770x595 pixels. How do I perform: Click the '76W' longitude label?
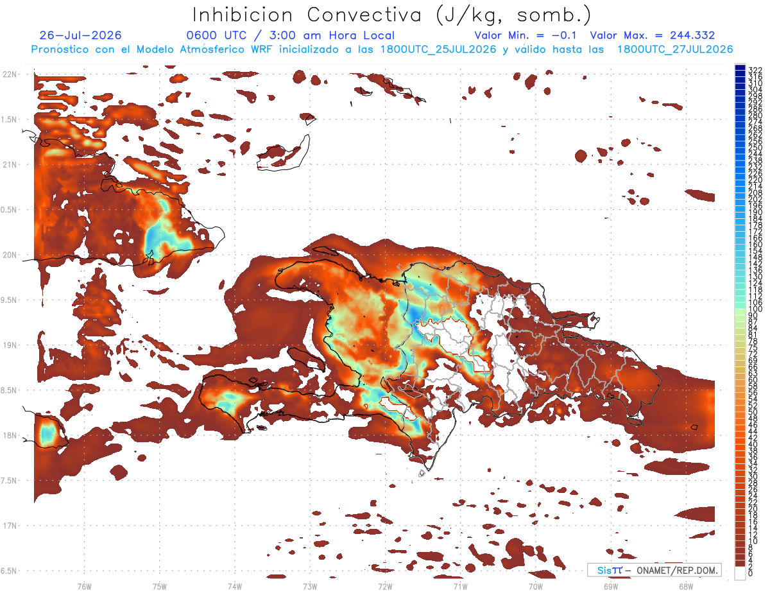84,586
